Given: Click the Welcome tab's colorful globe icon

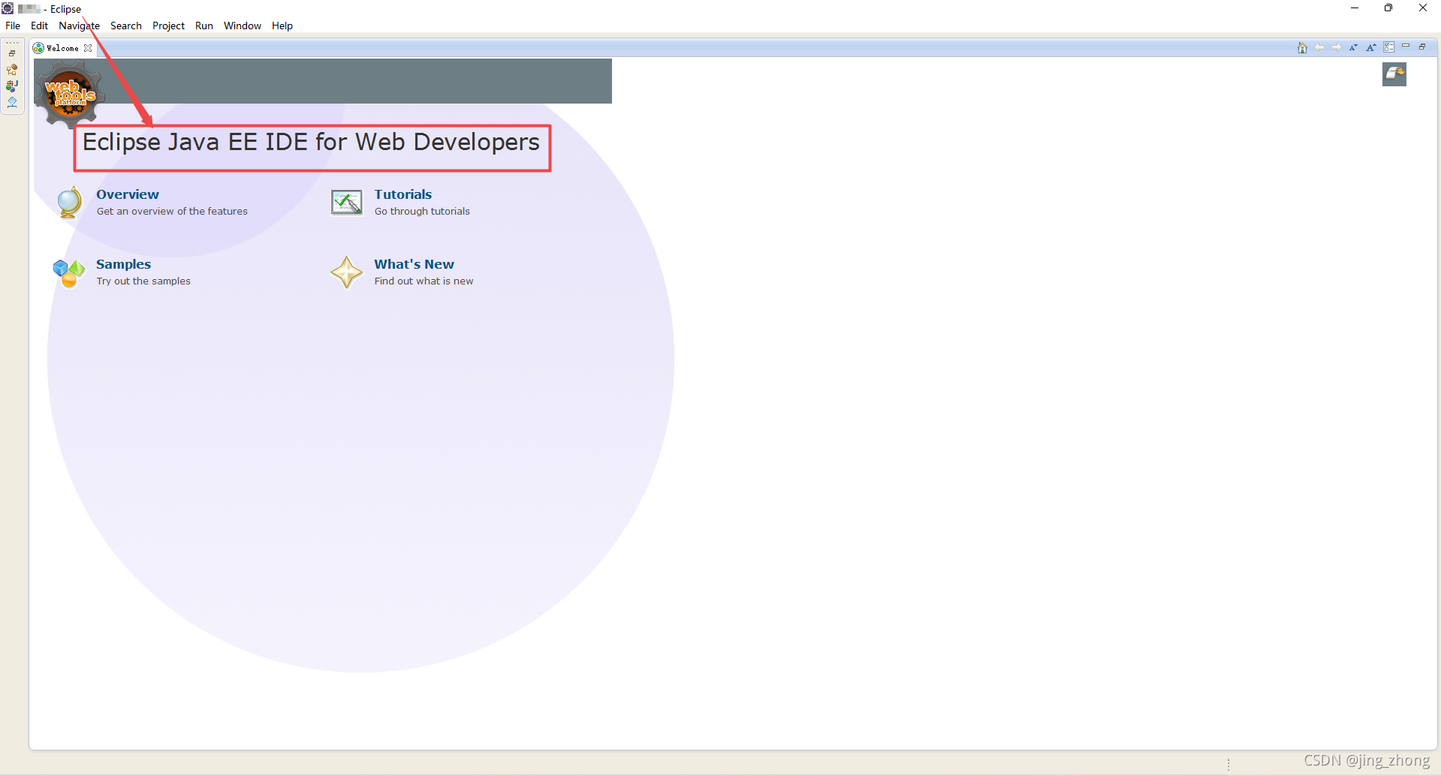Looking at the screenshot, I should pos(38,48).
